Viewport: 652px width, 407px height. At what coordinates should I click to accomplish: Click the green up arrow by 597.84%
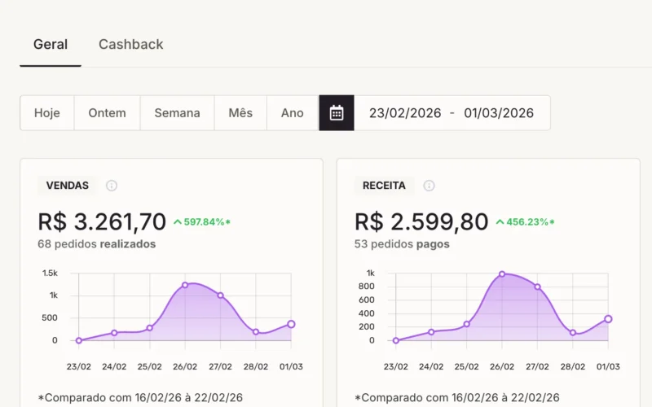[178, 221]
